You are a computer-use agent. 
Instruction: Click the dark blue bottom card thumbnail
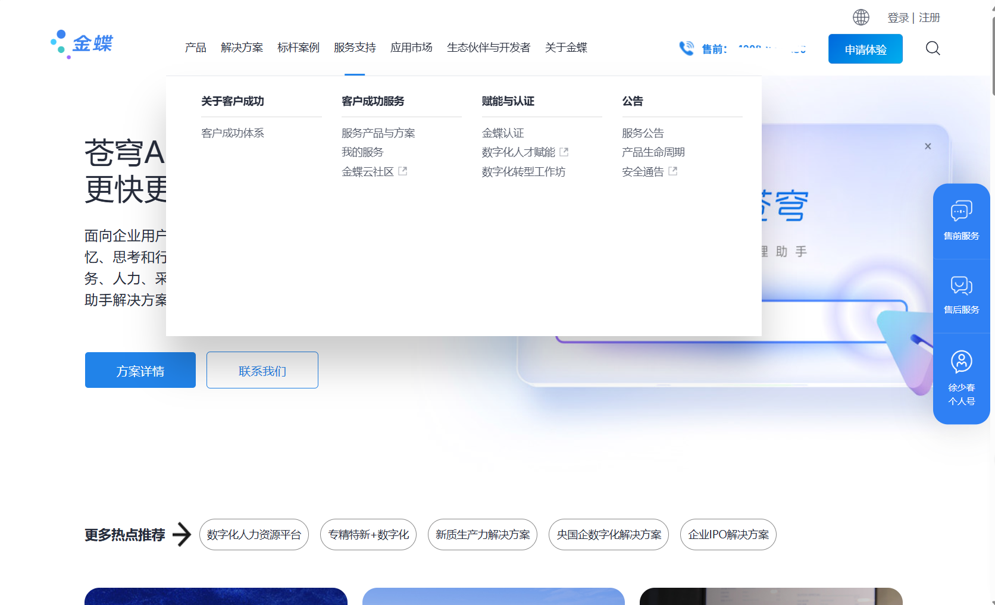pos(216,596)
